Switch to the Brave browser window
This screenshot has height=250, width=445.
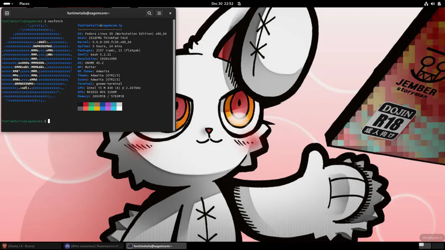pos(31,246)
